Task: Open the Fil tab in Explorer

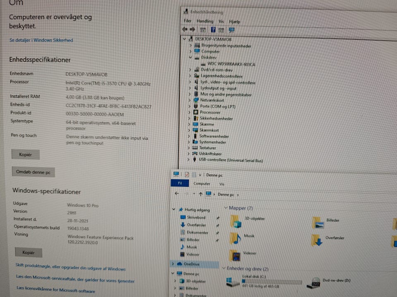Action: (180, 183)
